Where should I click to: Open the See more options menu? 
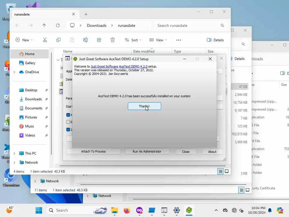[x=179, y=40]
